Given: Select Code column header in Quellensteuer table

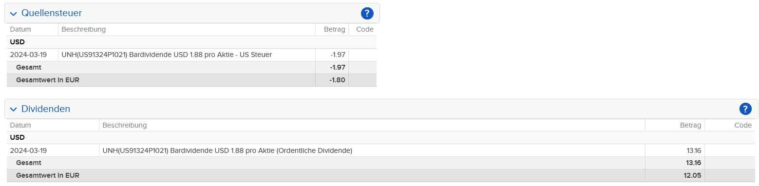Looking at the screenshot, I should (x=365, y=29).
